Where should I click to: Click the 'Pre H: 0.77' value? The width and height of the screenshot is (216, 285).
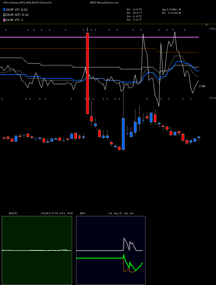pyautogui.click(x=134, y=13)
